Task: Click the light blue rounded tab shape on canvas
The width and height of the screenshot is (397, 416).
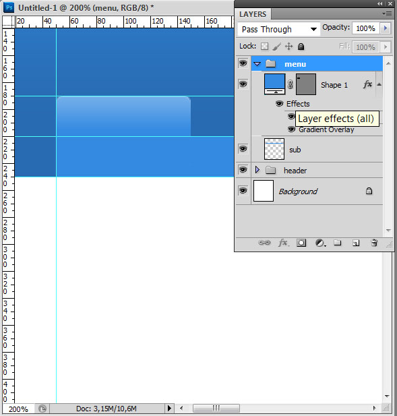Action: point(123,117)
